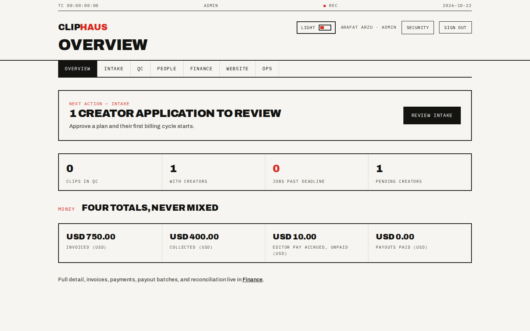
Task: Click the red REC indicator dot
Action: point(325,6)
